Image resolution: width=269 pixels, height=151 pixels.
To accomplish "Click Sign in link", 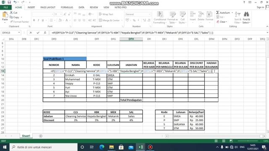I will [260, 7].
